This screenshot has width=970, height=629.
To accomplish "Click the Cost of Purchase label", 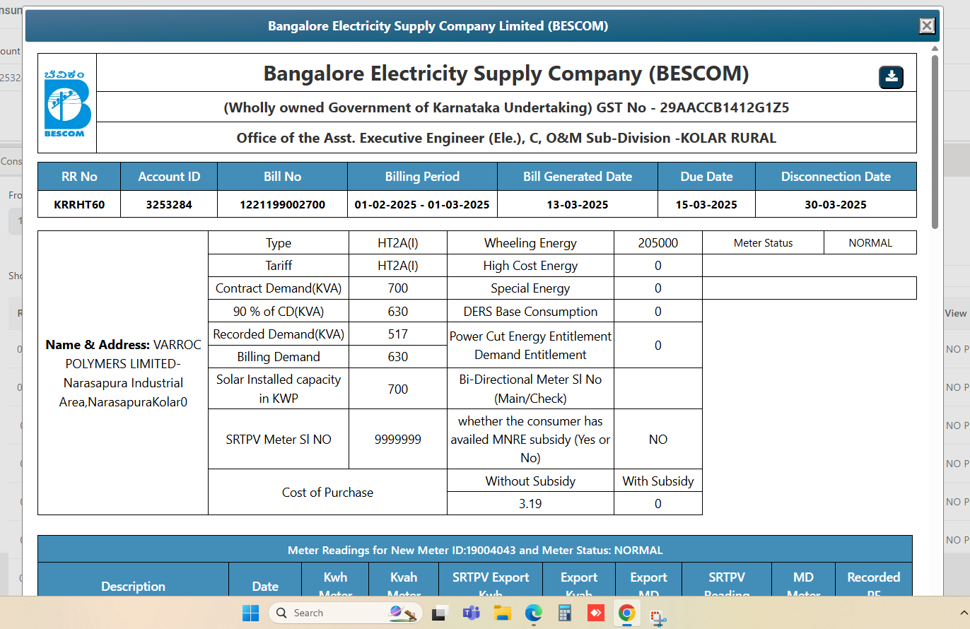I will tap(327, 493).
